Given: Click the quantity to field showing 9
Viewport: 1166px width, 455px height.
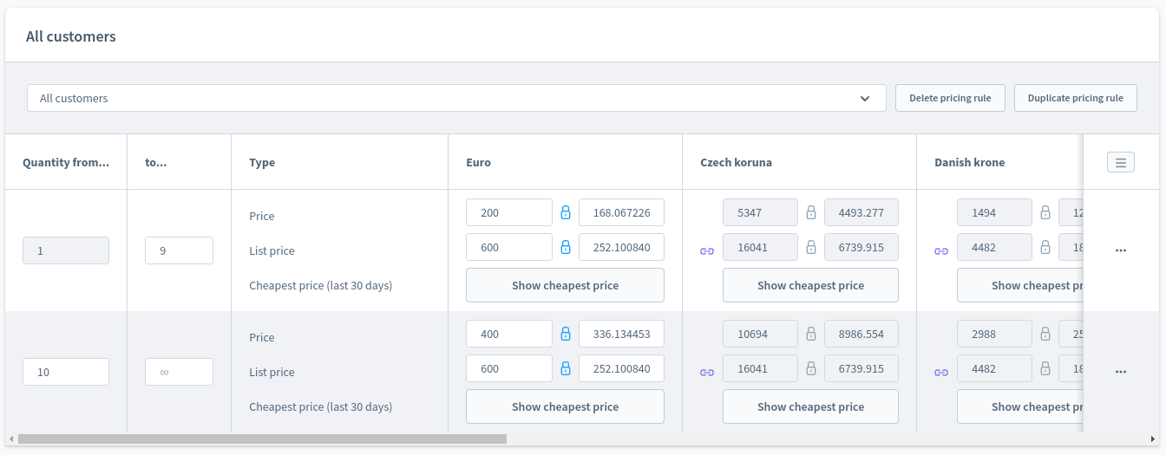Looking at the screenshot, I should coord(179,250).
